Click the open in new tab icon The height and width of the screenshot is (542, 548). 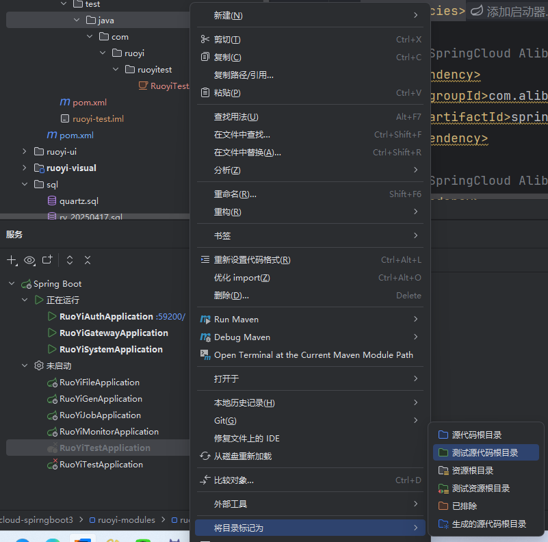47,260
